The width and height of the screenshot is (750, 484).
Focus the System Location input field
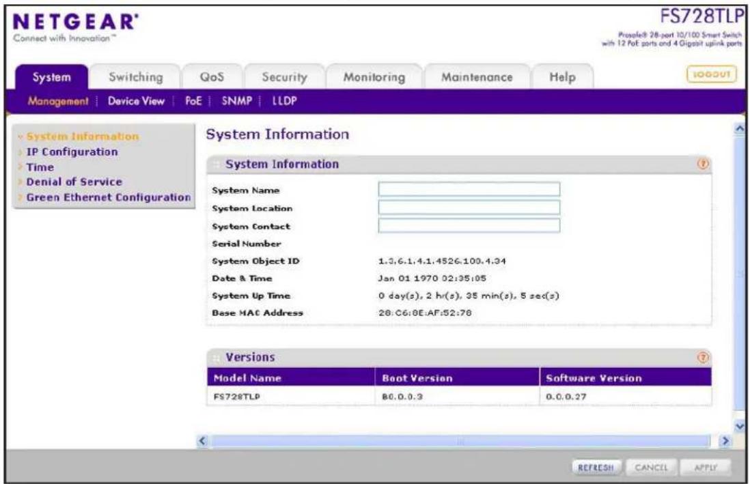[x=469, y=207]
